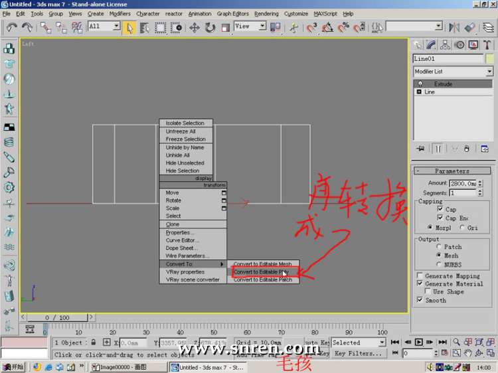Select the Rotate transform tool
The image size is (498, 373).
pos(210,28)
